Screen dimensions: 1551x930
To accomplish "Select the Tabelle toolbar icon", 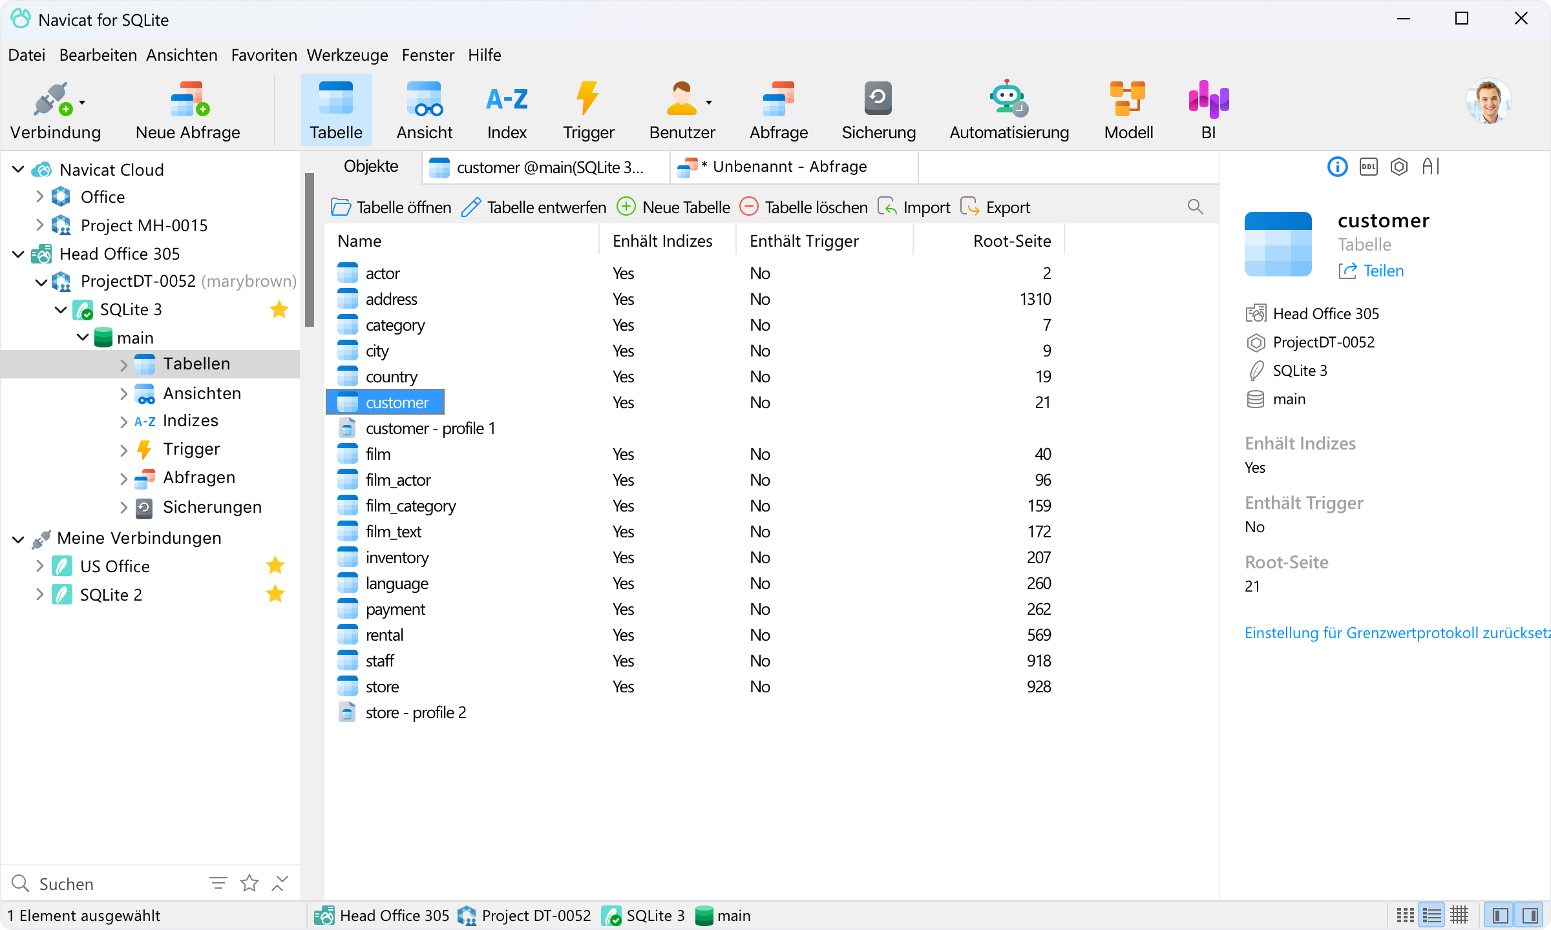I will [x=335, y=111].
